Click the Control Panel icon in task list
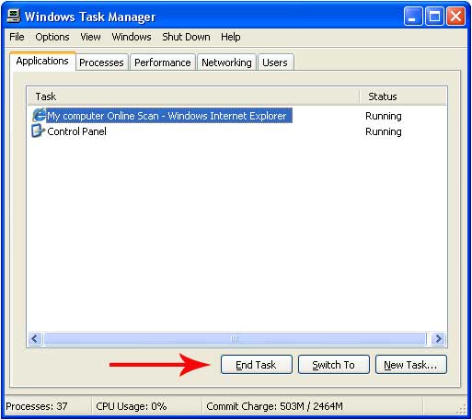The image size is (472, 420). click(39, 131)
